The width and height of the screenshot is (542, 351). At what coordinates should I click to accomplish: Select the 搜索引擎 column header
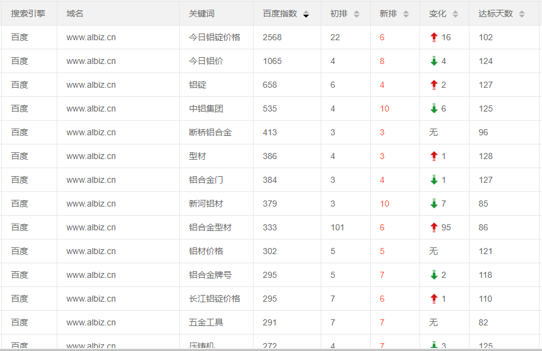coord(28,13)
